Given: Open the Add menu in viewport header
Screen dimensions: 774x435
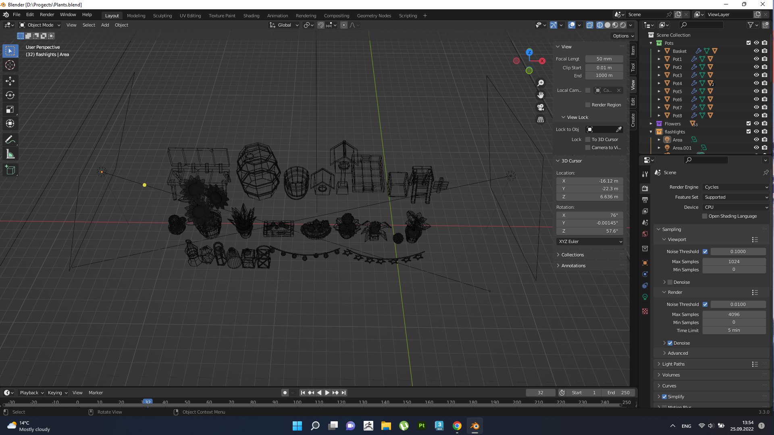Looking at the screenshot, I should tap(105, 25).
